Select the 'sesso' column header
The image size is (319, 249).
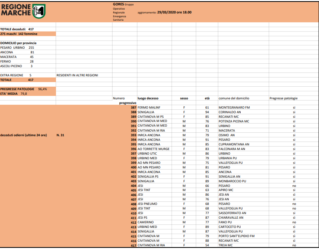[x=184, y=98]
